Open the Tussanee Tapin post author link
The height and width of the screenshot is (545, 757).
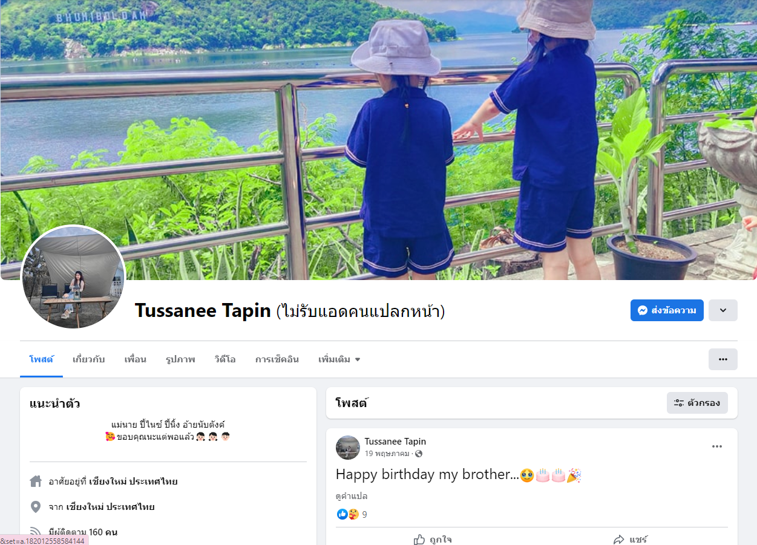(x=395, y=442)
